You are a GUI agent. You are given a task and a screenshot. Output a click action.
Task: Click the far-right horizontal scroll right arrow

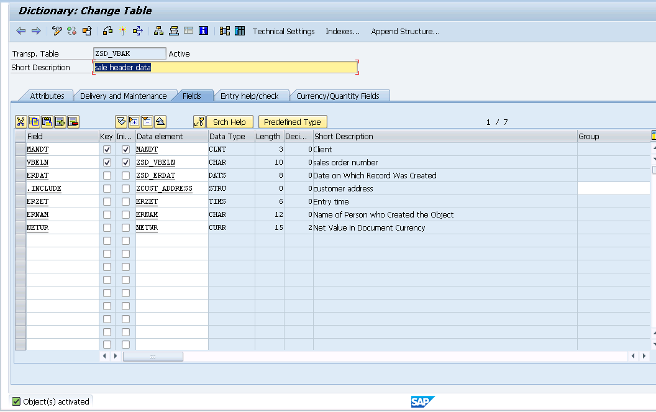(x=644, y=356)
